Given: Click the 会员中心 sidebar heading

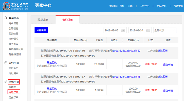Looking at the screenshot, I should (14, 18).
